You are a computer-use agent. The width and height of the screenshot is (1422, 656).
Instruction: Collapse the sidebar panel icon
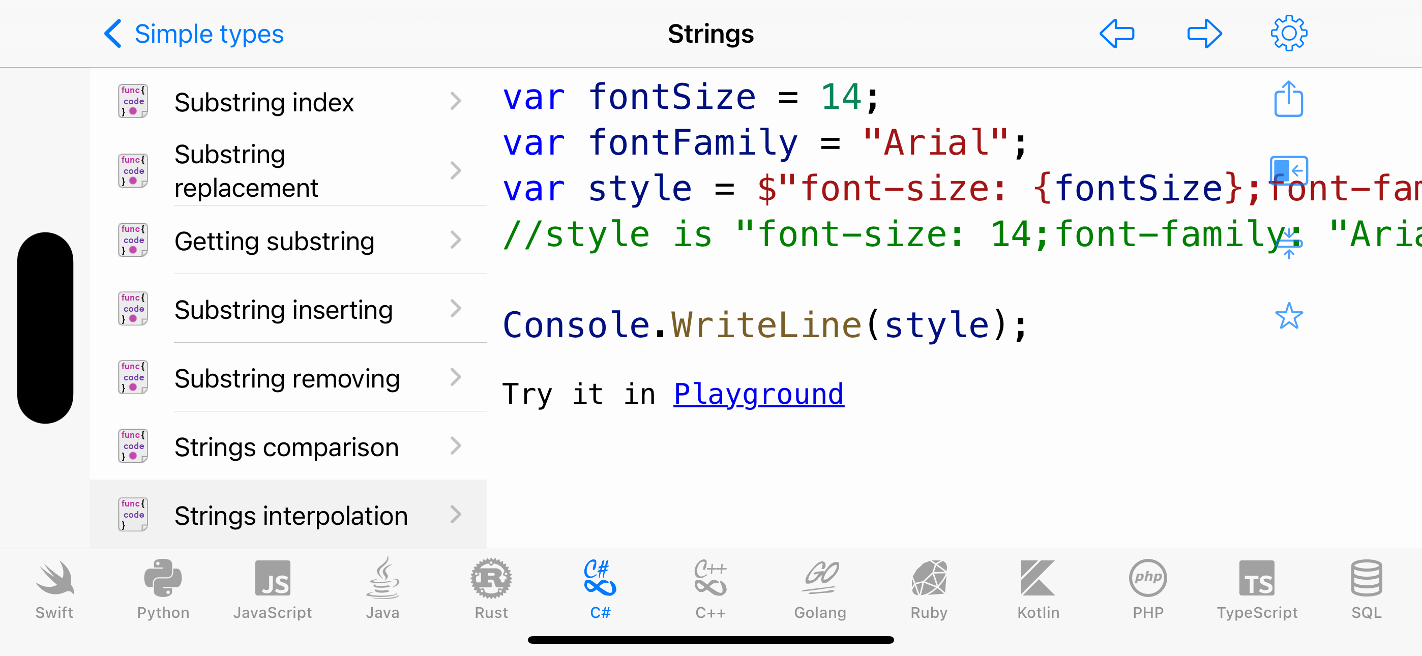(x=1288, y=171)
